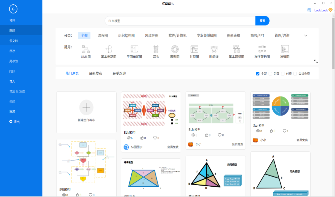The image size is (335, 197).
Task: Click the BLM模型 search input field
Action: point(180,21)
